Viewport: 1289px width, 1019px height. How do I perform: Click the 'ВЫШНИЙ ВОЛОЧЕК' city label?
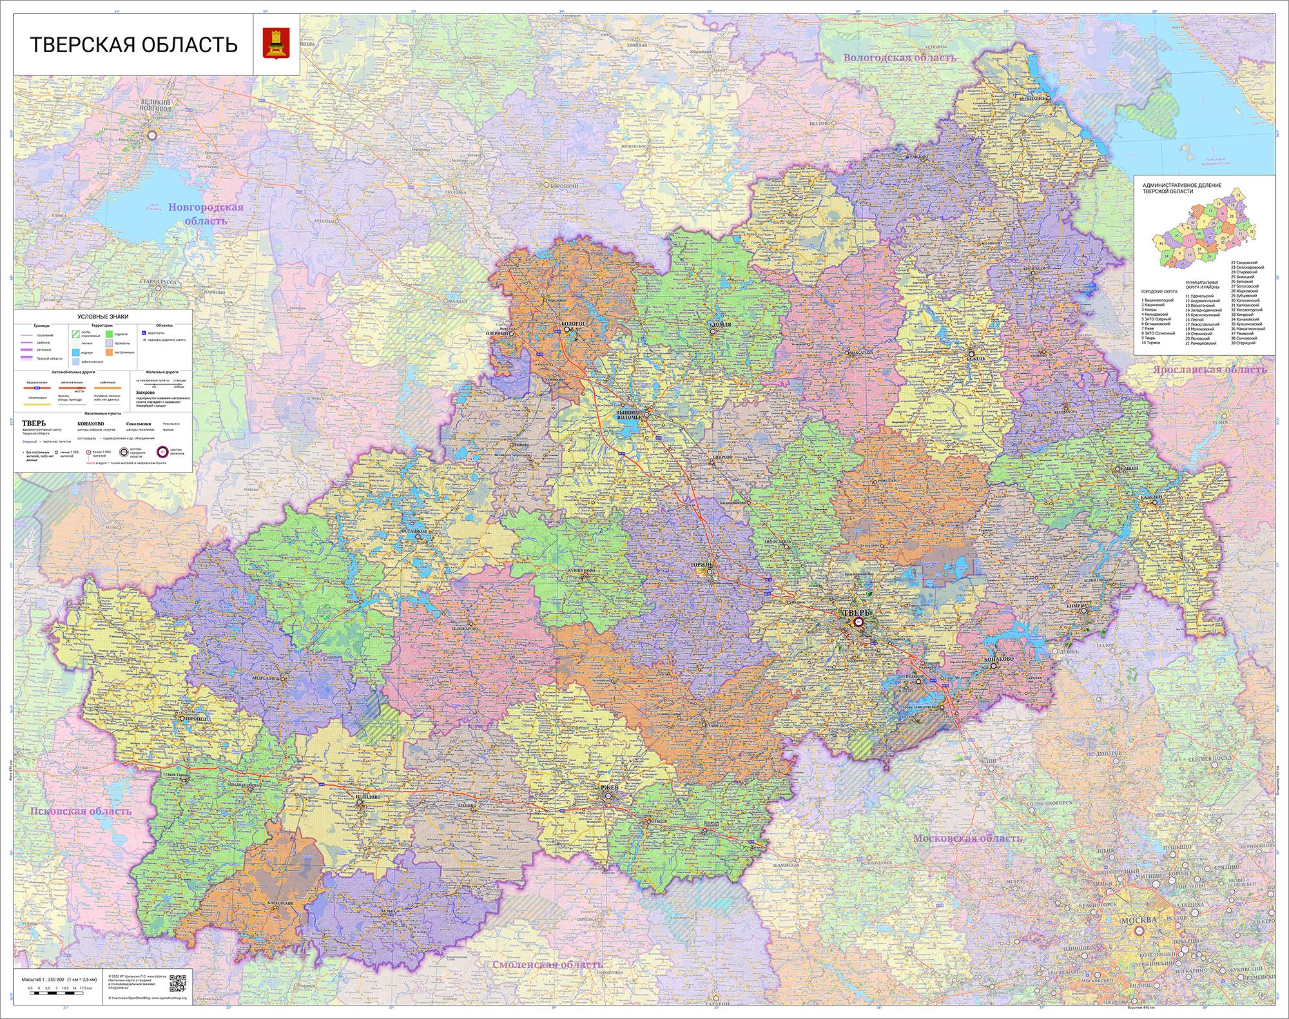pyautogui.click(x=629, y=414)
